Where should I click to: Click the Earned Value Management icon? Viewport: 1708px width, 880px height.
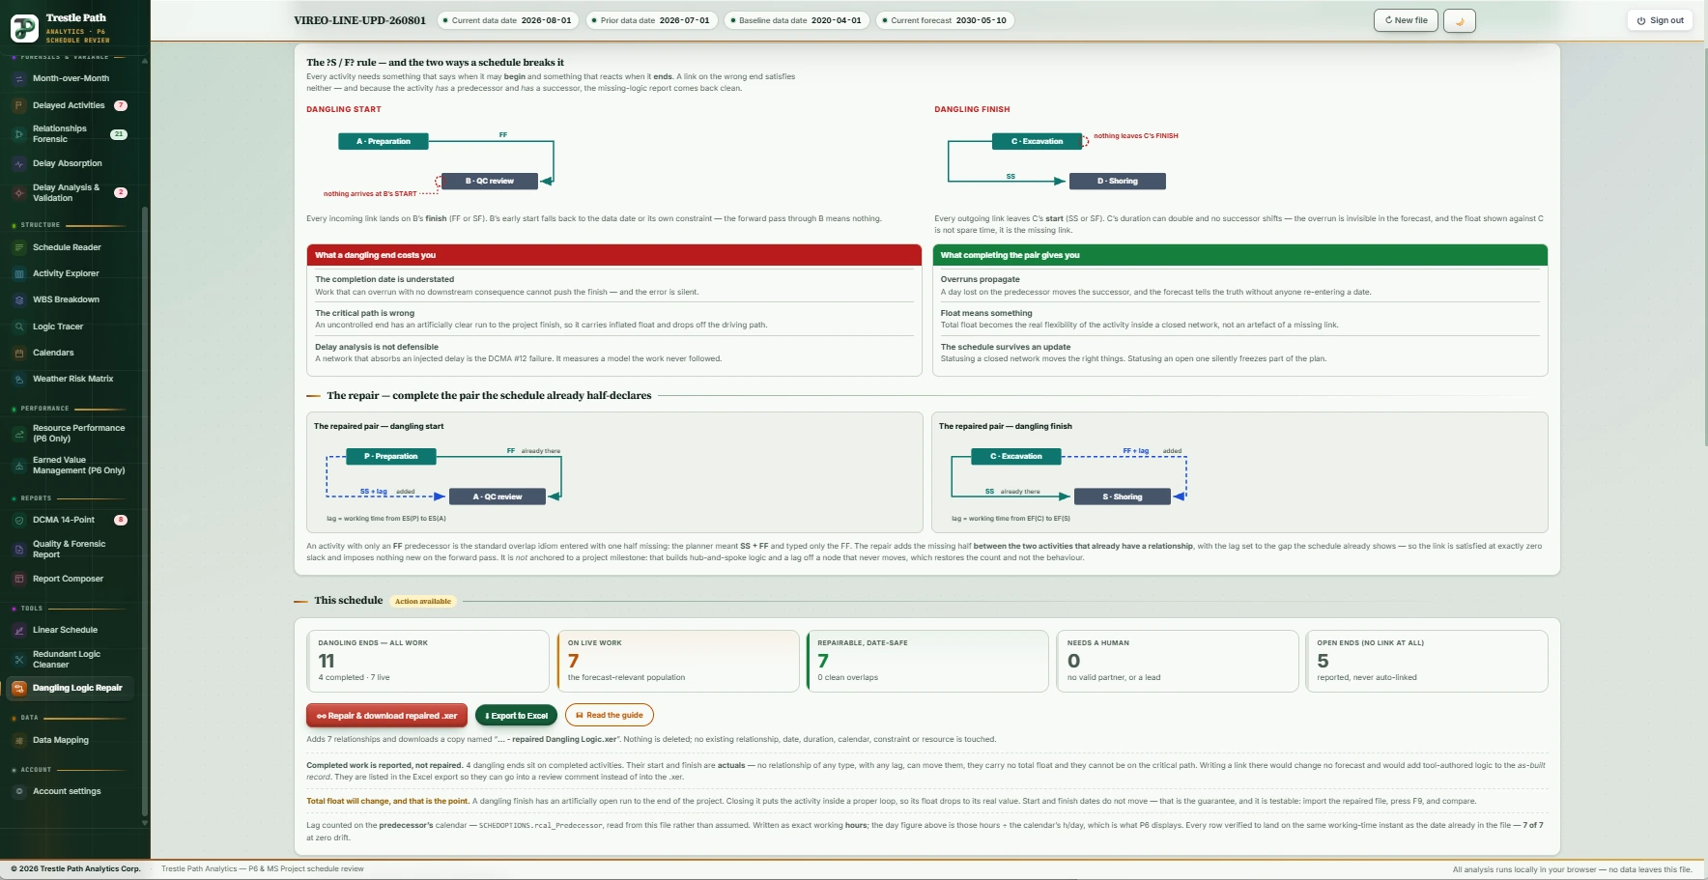coord(19,466)
